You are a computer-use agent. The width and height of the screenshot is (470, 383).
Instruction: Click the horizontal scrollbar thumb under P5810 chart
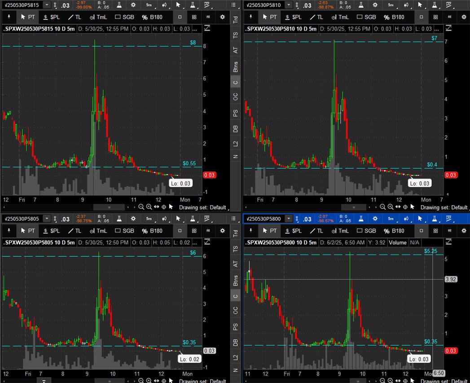pos(354,207)
